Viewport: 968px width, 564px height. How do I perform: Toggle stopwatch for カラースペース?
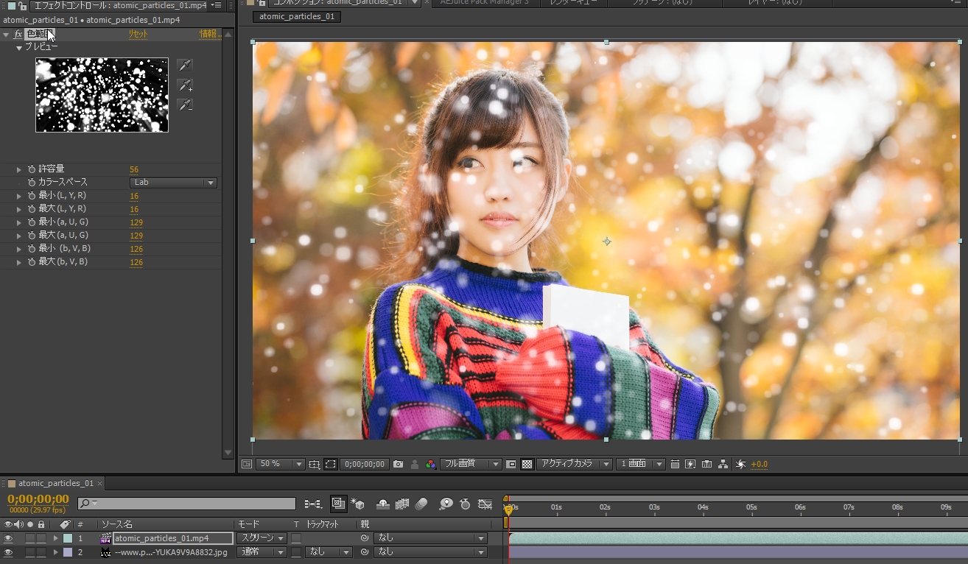point(32,183)
